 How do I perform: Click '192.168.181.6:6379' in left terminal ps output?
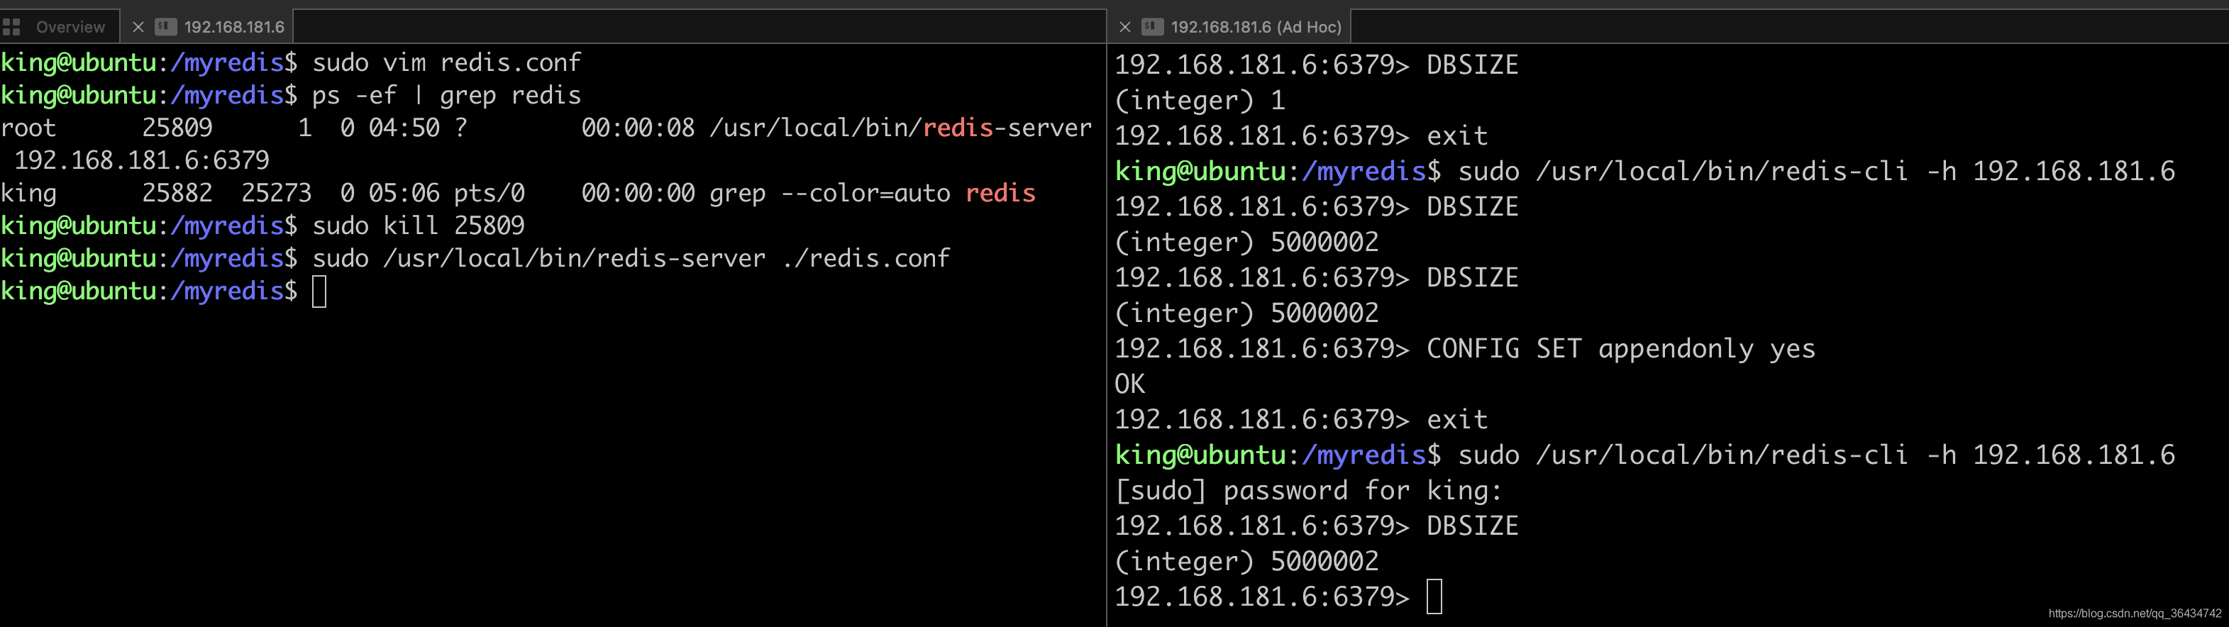142,161
